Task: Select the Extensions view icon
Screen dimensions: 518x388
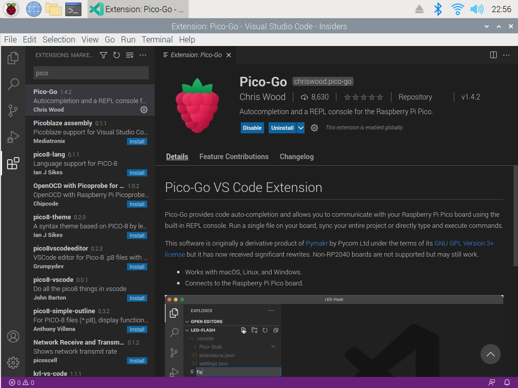Action: tap(13, 163)
